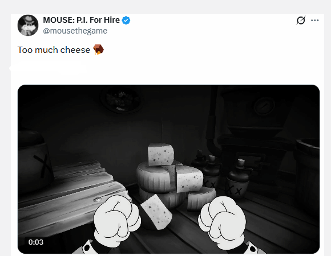
Task: Click the cheese emoji in the tweet
Action: [x=98, y=49]
